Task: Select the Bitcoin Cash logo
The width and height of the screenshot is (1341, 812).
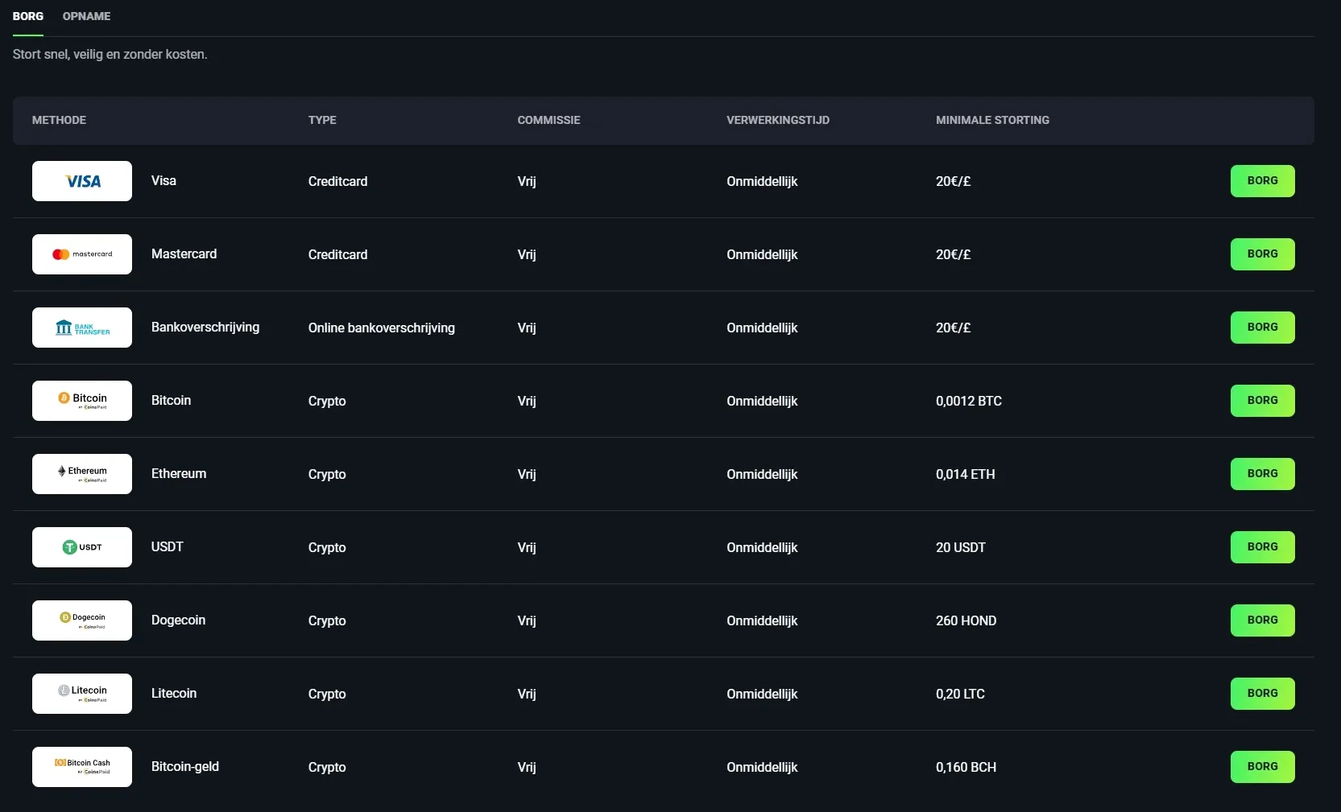Action: point(82,767)
